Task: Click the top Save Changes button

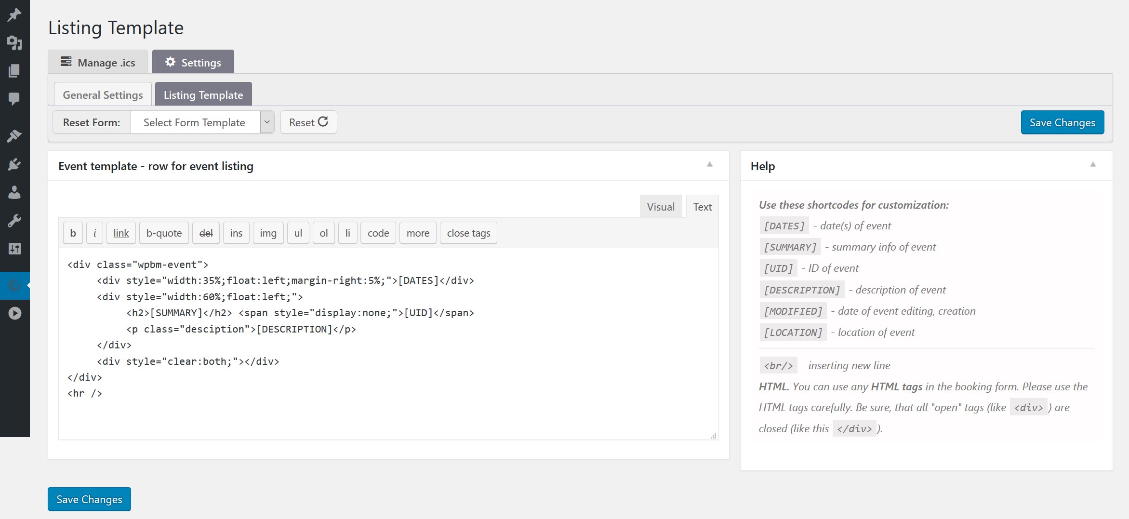Action: pos(1063,122)
